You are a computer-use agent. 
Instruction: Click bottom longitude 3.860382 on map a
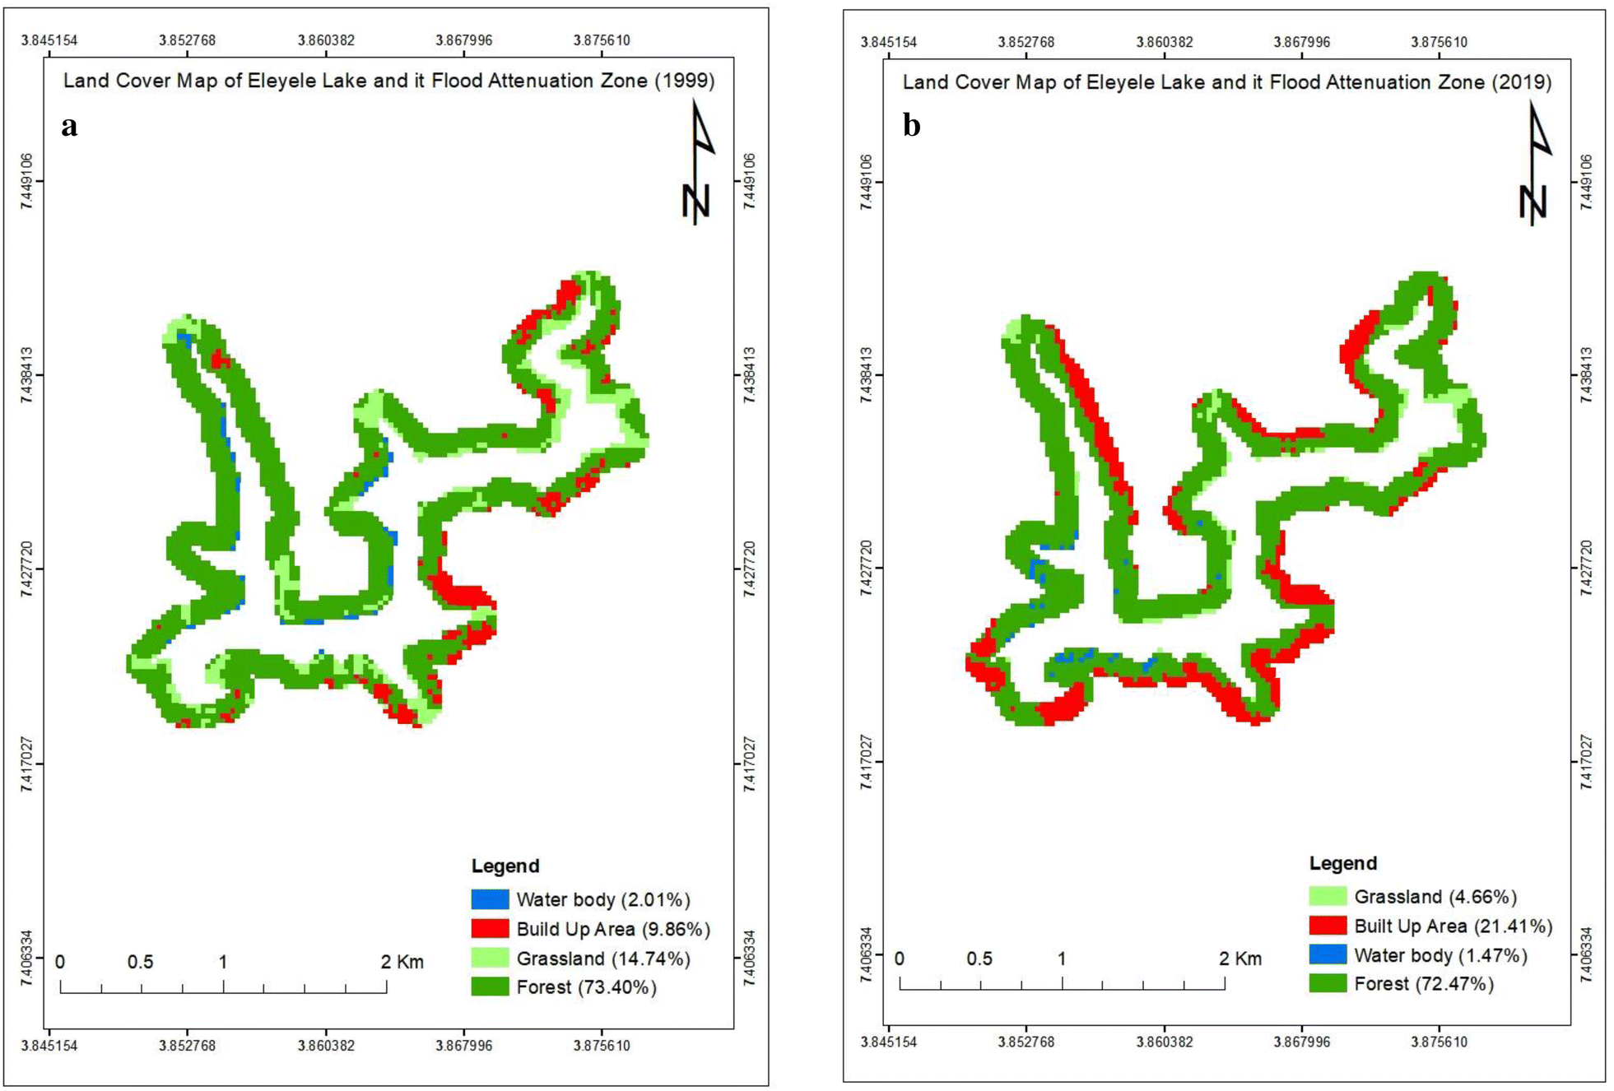(326, 1046)
